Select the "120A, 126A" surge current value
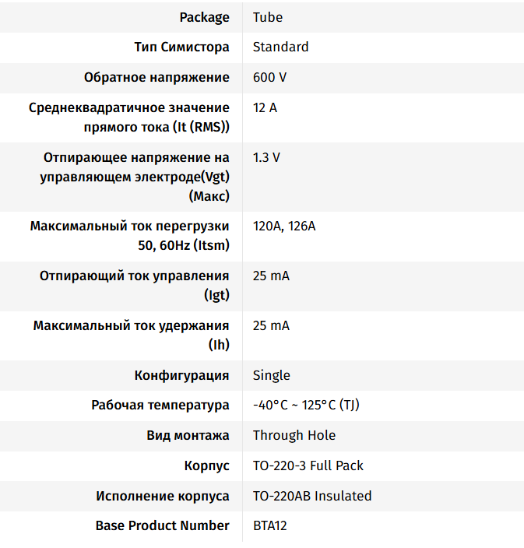 (284, 227)
